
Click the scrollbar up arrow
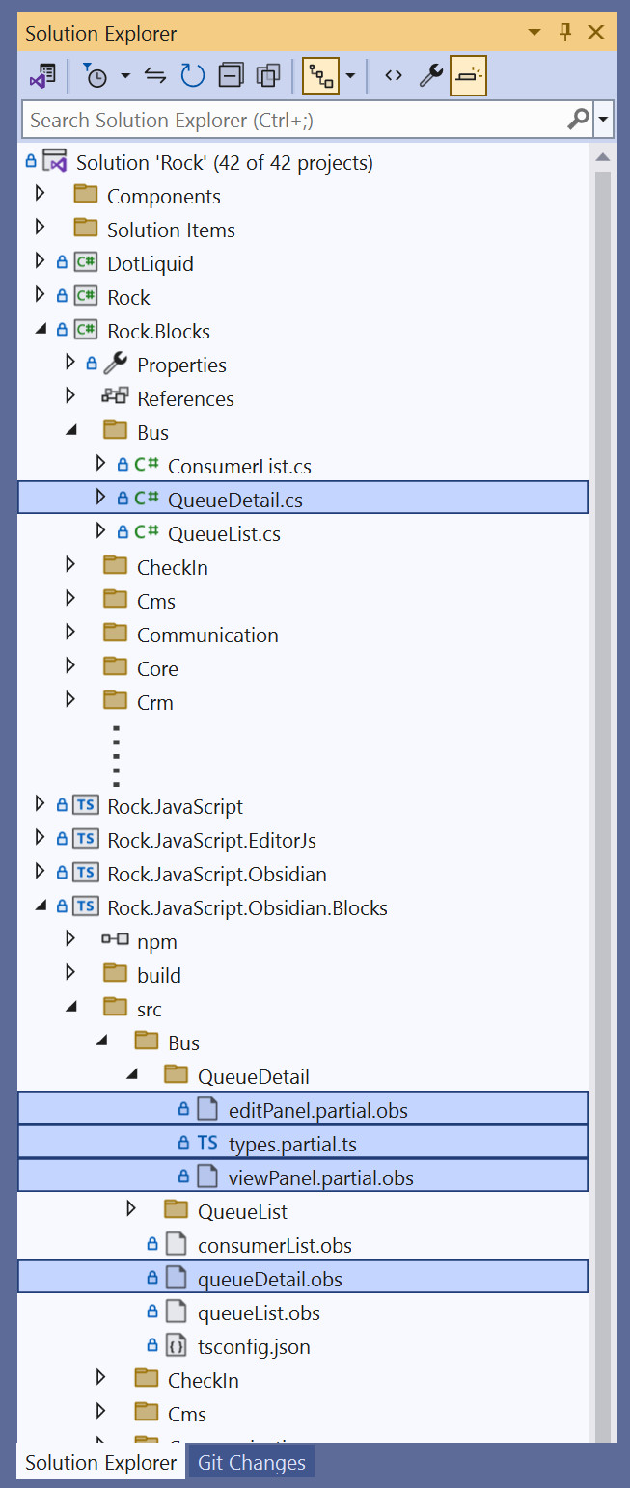(x=603, y=156)
